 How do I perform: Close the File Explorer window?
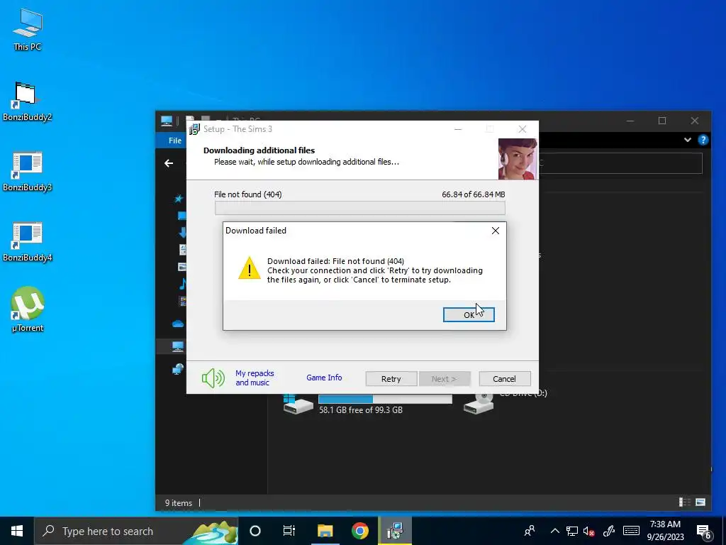pyautogui.click(x=695, y=121)
